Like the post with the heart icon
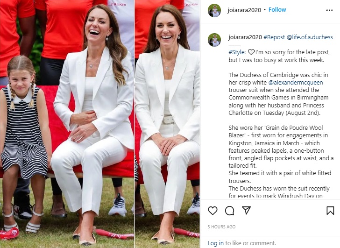This screenshot has width=340, height=248. click(x=212, y=211)
